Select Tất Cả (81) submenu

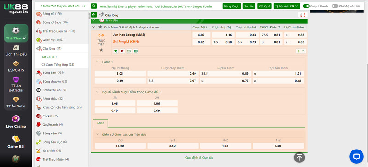(x=49, y=57)
